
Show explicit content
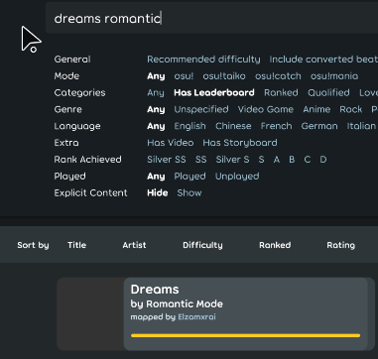pos(189,193)
